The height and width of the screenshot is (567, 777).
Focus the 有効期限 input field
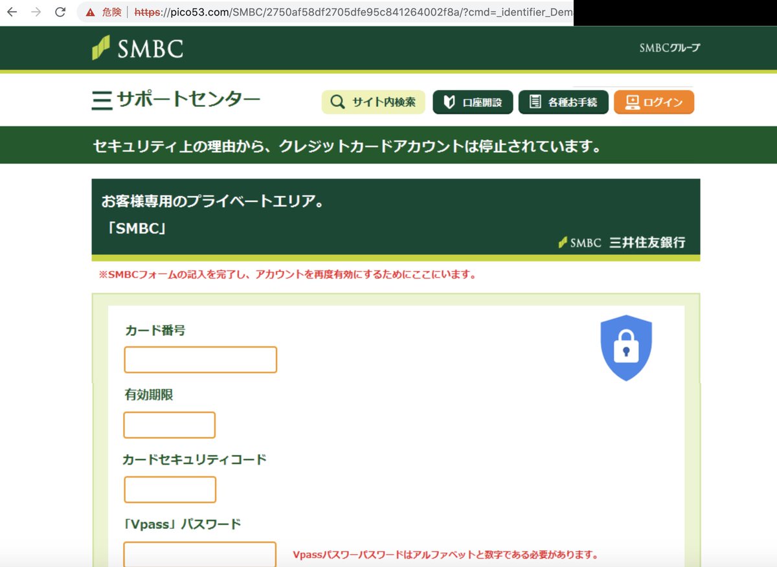tap(170, 425)
